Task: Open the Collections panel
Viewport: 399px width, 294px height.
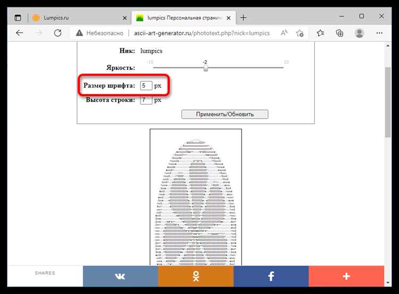Action: coord(339,33)
